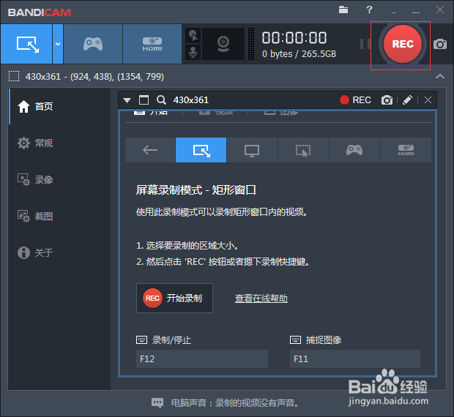This screenshot has height=417, width=454.
Task: Click the 0 bytes / 265.5GB storage text
Action: pos(299,54)
